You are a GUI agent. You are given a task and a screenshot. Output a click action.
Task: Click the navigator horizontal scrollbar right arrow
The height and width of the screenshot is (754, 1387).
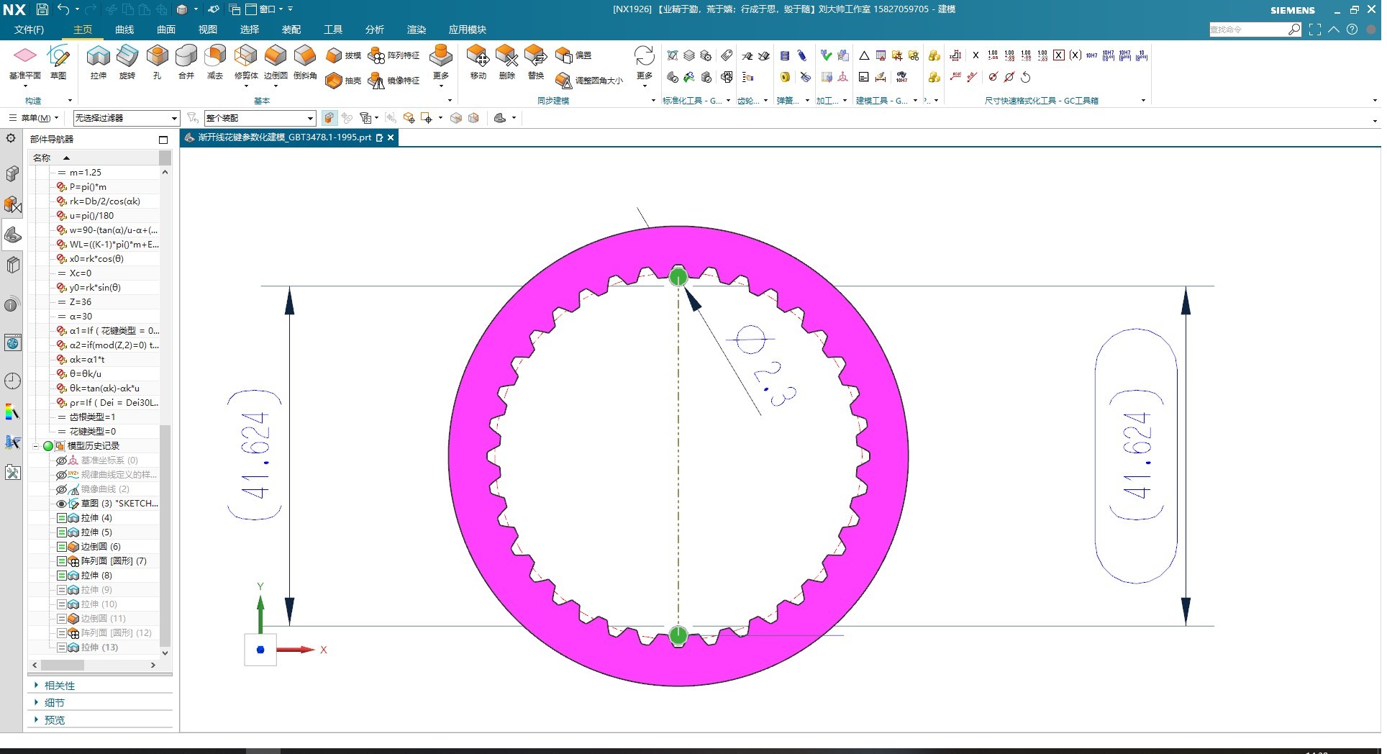point(153,666)
